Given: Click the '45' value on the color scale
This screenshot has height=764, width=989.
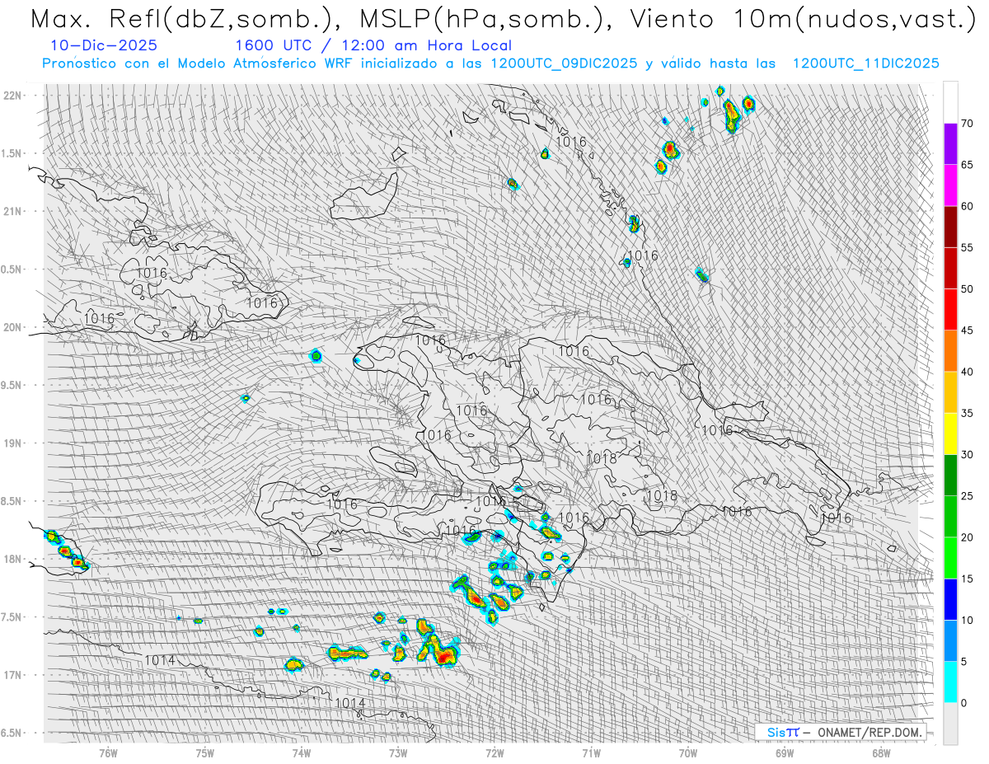Looking at the screenshot, I should 967,330.
